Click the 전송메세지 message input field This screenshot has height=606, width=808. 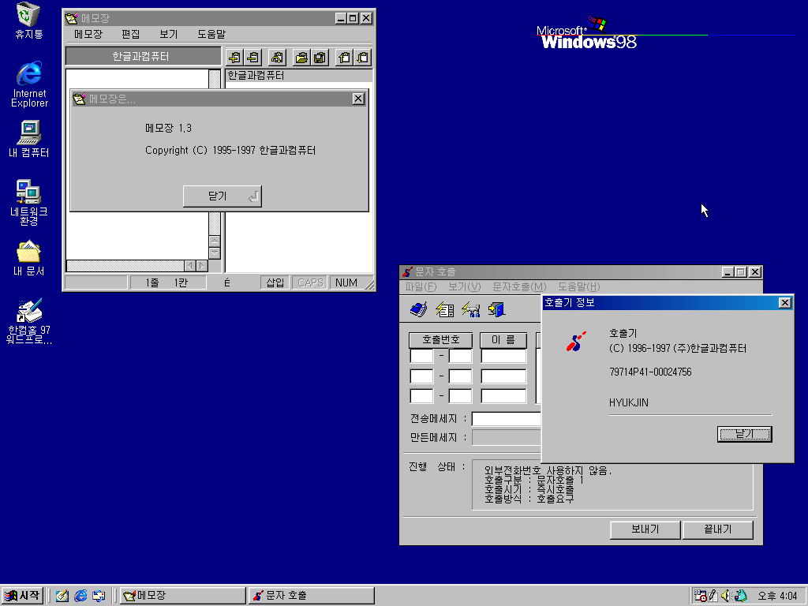(x=506, y=419)
